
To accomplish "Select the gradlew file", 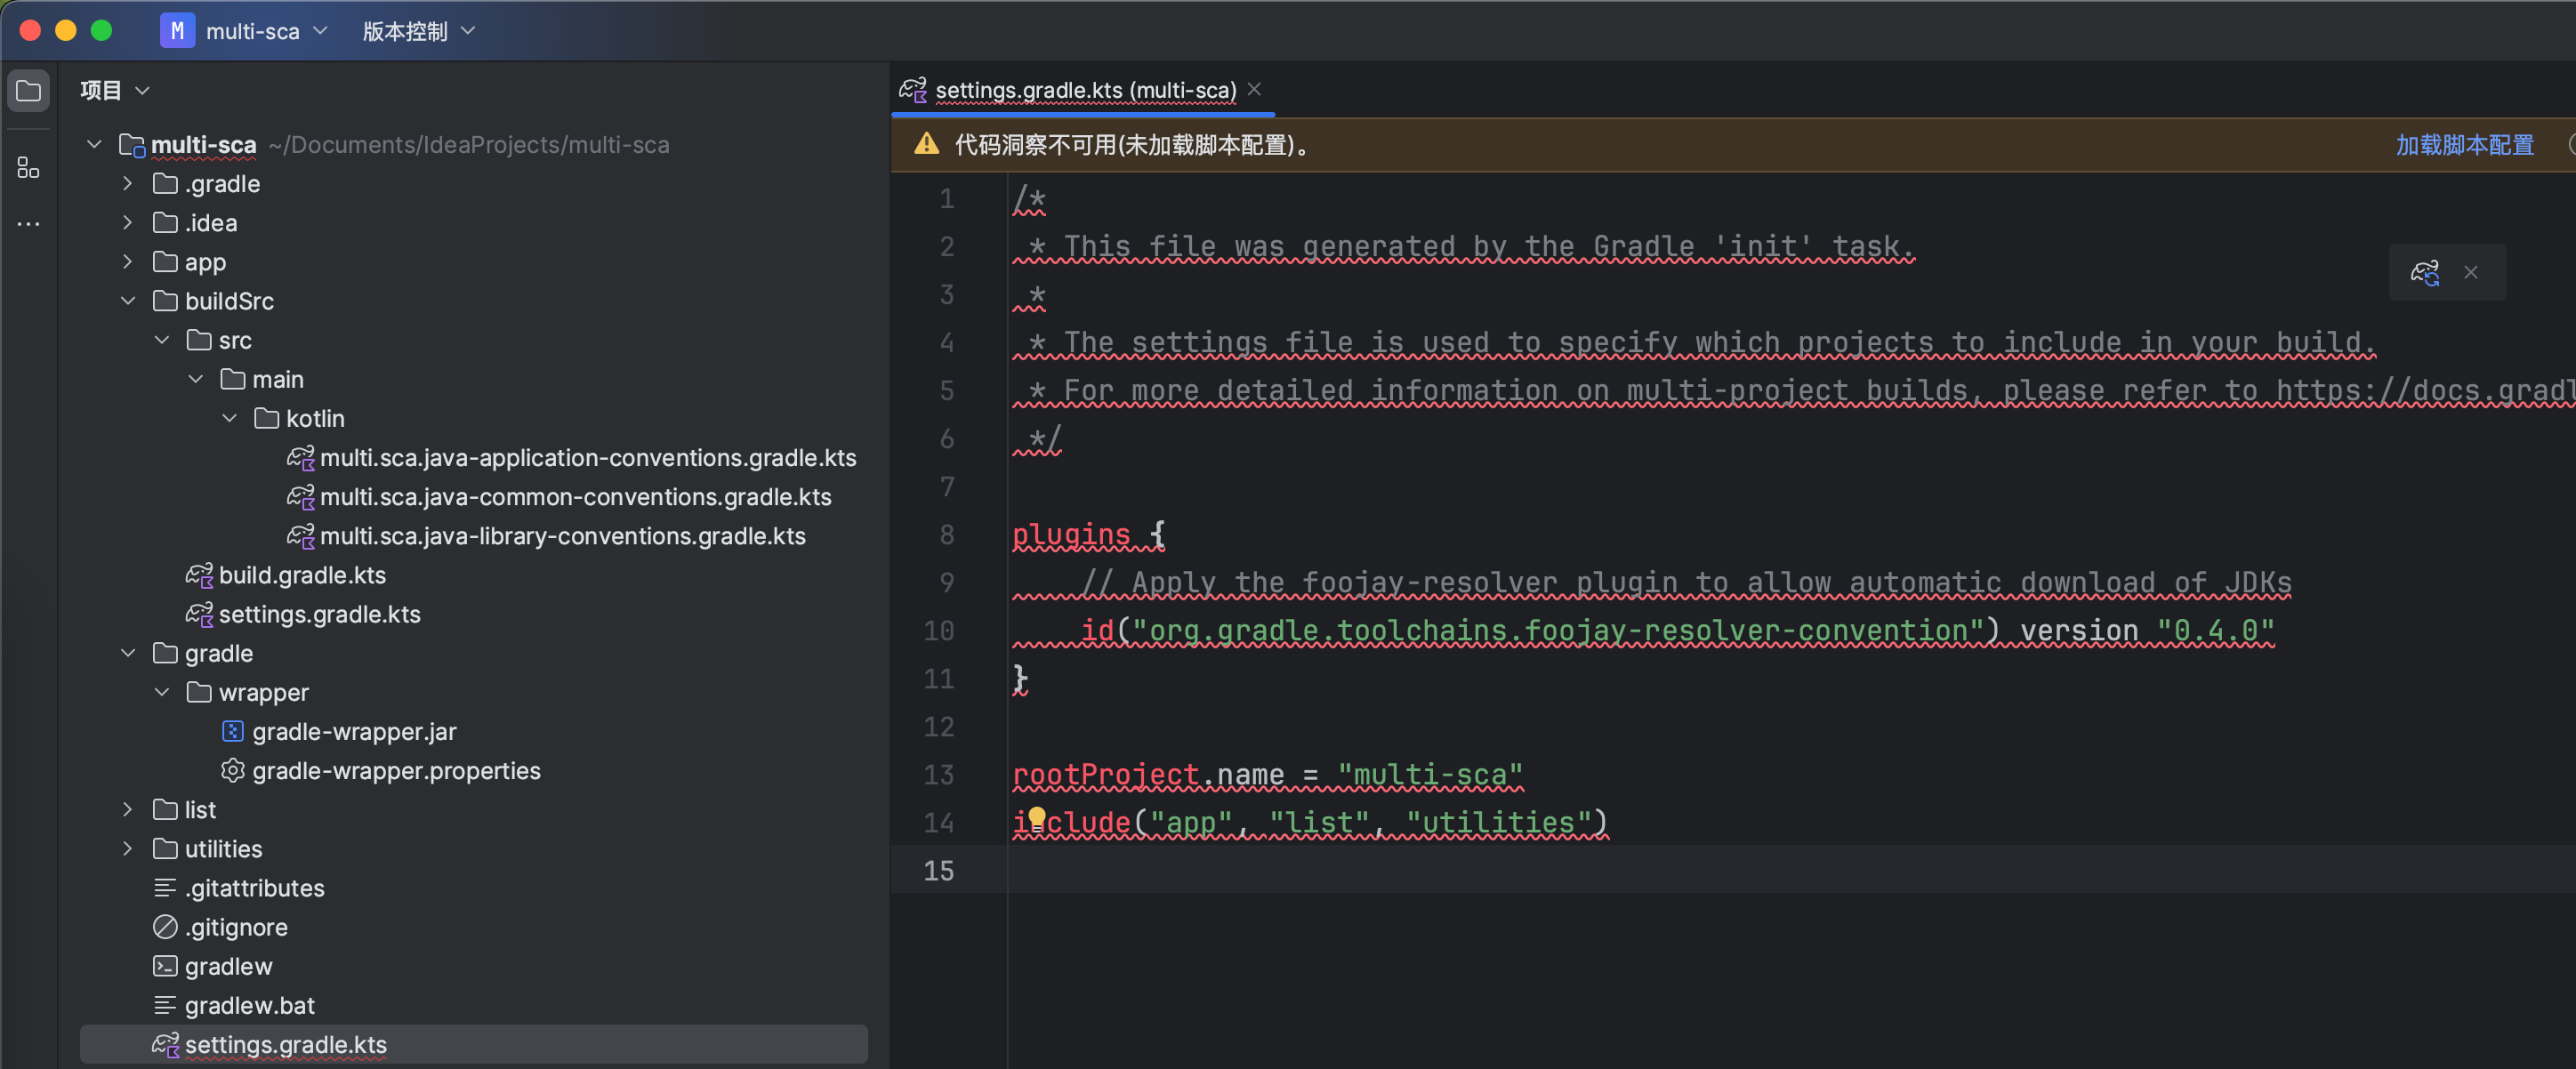I will (228, 966).
